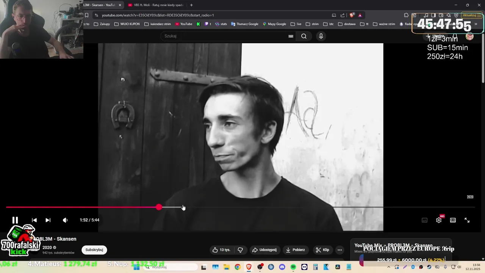Subscribe with the Subskrybuj button
Image resolution: width=485 pixels, height=273 pixels.
(94, 250)
